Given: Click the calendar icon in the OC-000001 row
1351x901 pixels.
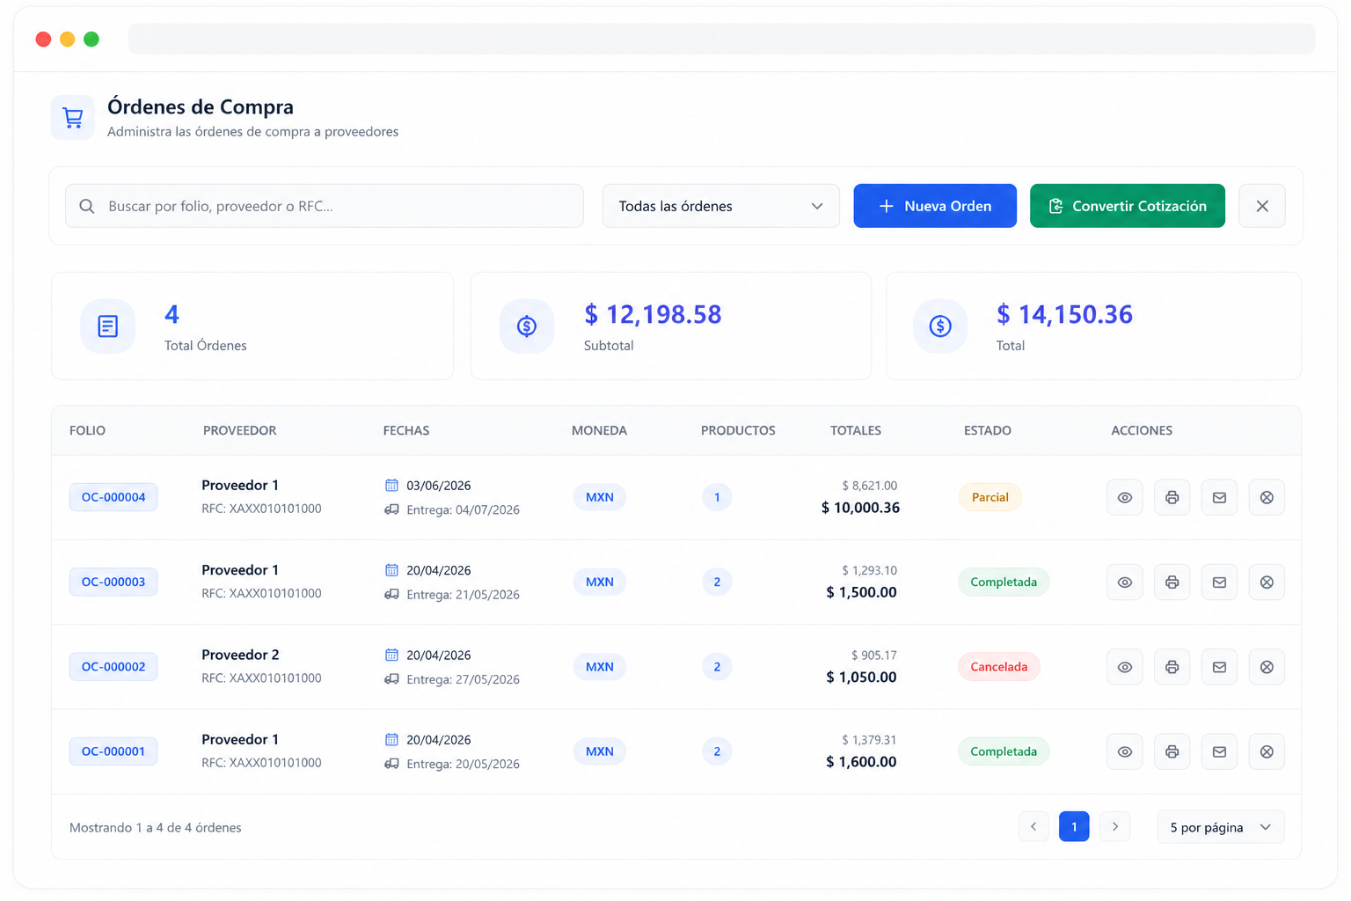Looking at the screenshot, I should pos(392,740).
